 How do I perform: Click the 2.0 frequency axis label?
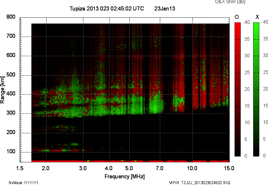46,168
